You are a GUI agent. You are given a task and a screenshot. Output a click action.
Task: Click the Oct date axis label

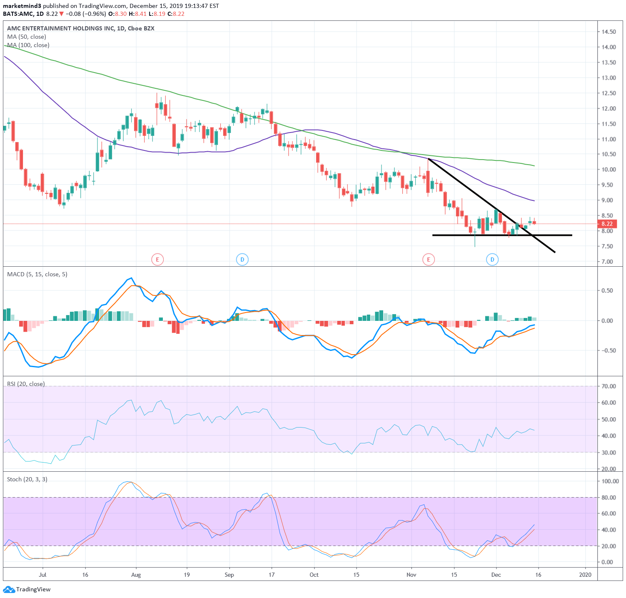[314, 575]
